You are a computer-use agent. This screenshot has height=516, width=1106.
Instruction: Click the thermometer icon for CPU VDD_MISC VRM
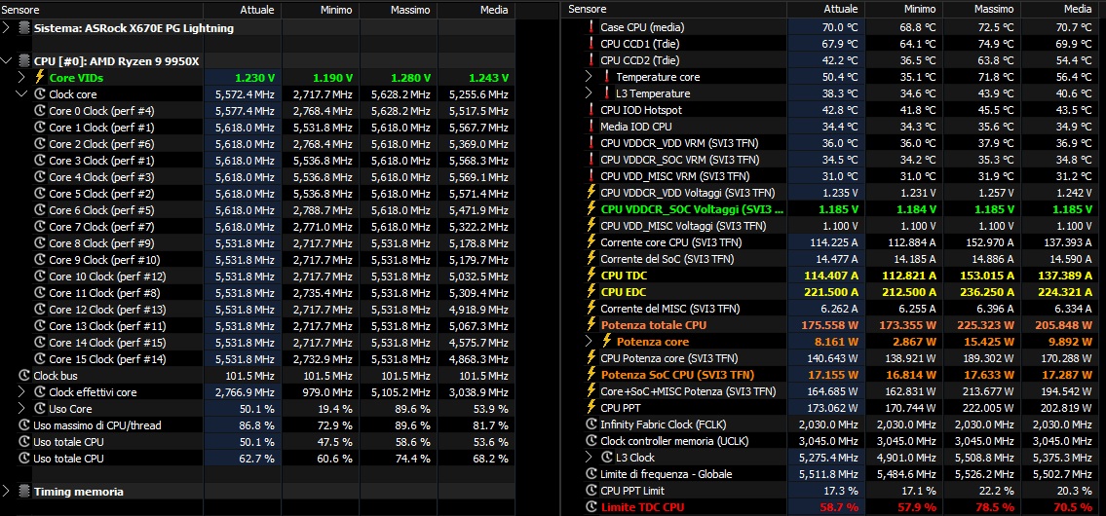591,176
